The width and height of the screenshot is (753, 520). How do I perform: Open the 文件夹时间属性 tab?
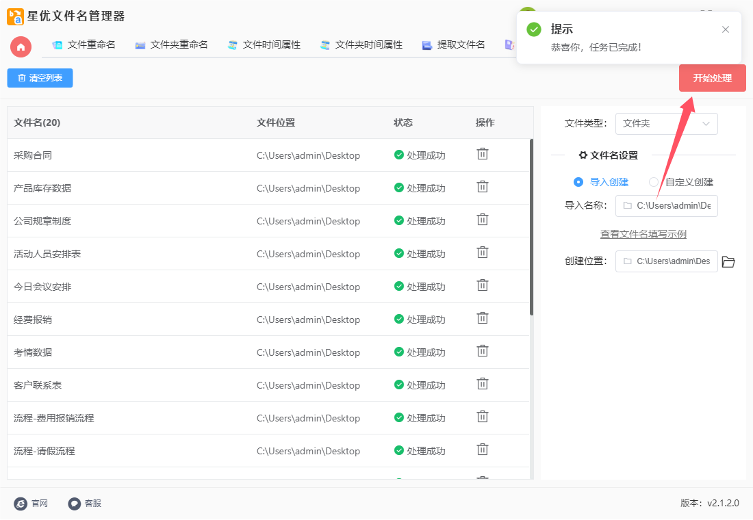pyautogui.click(x=361, y=44)
